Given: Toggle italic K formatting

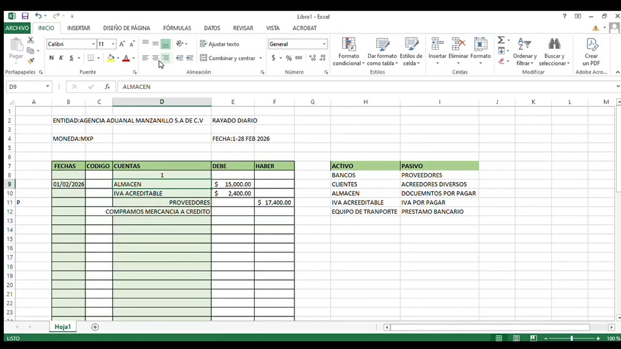Looking at the screenshot, I should pos(61,58).
